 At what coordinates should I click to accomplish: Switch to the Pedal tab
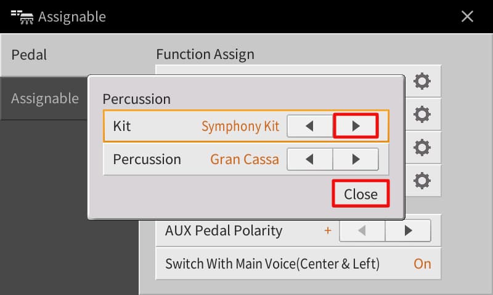click(x=30, y=55)
